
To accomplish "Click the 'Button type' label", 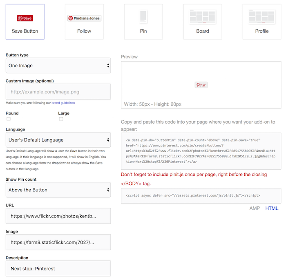I will 17,55.
